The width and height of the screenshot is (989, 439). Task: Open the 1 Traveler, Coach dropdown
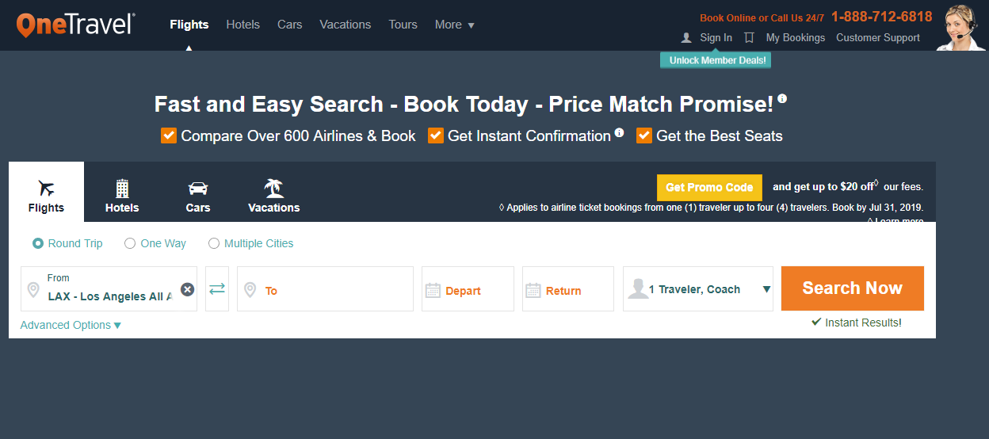point(698,289)
